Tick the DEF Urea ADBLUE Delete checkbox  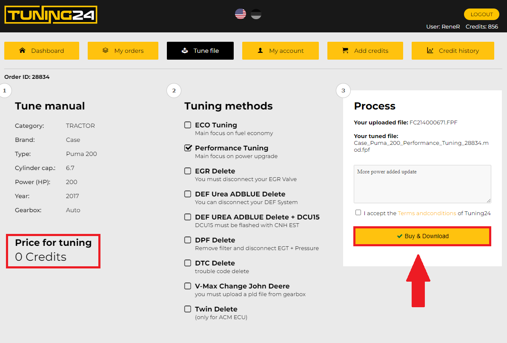click(x=188, y=194)
